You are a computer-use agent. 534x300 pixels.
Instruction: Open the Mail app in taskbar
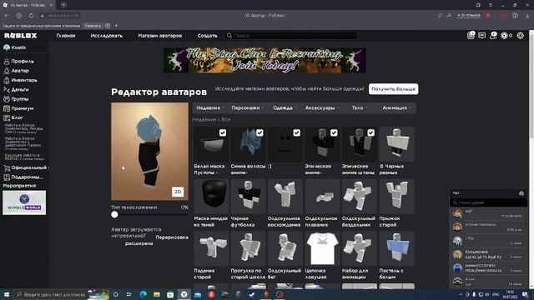tap(198, 294)
